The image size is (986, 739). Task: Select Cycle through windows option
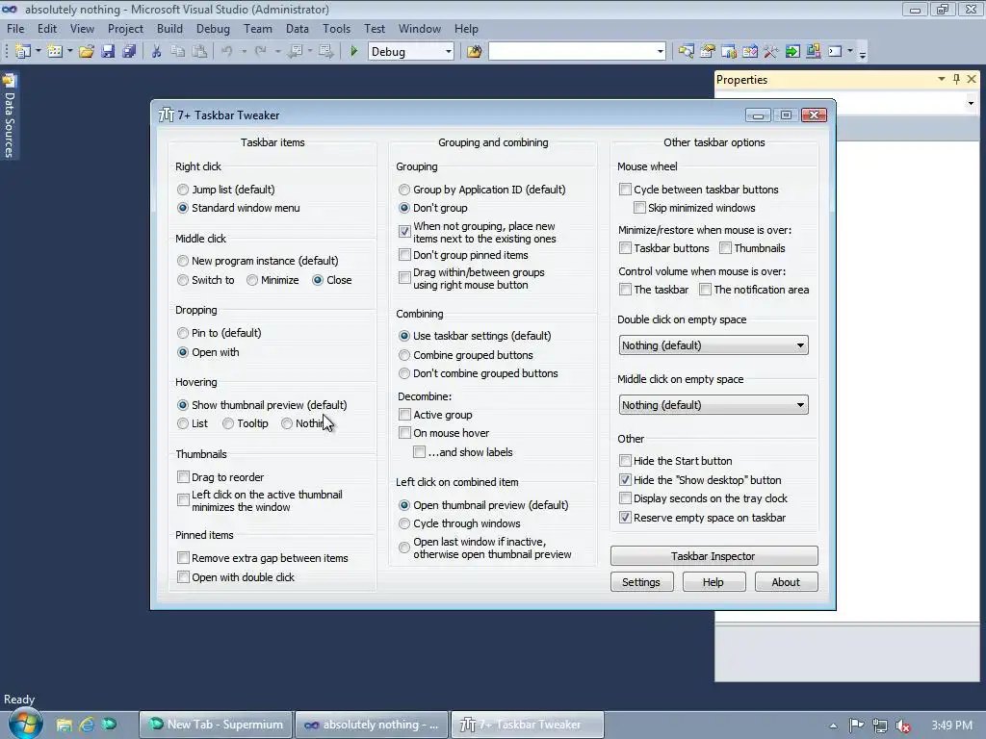[404, 523]
